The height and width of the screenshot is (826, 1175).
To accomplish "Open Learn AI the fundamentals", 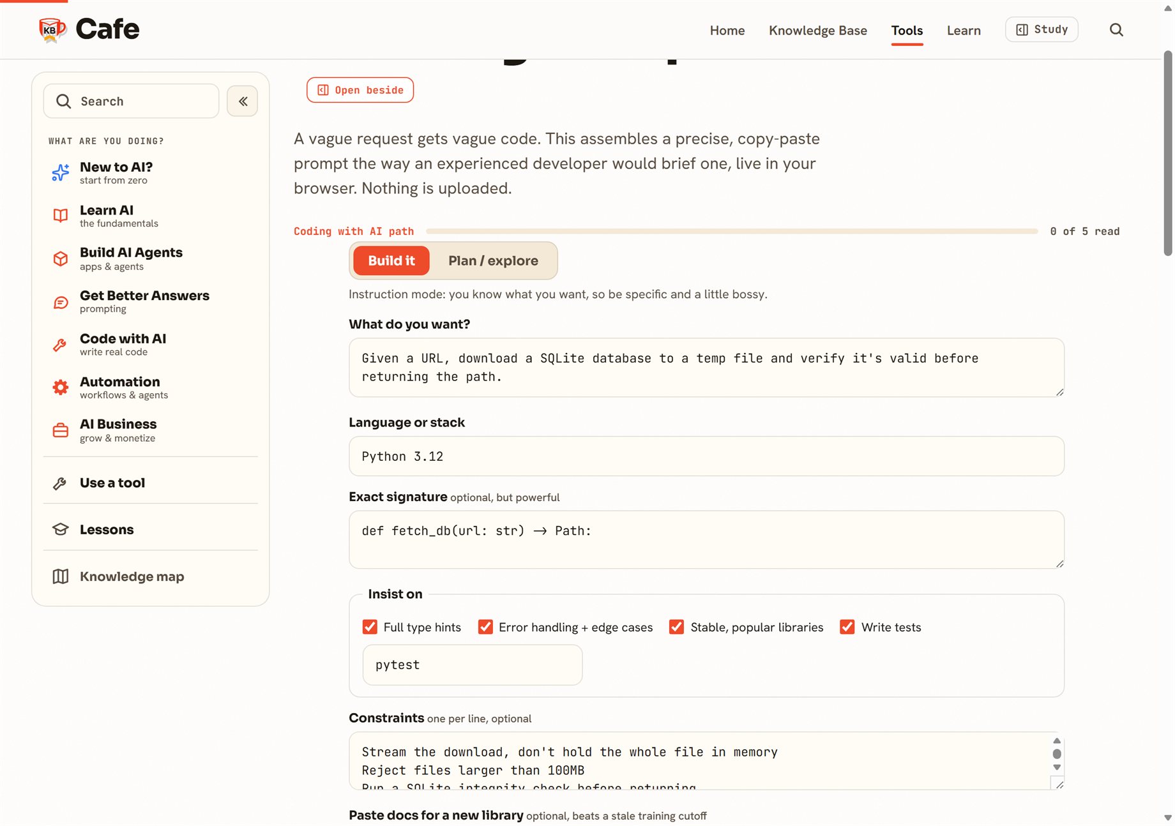I will coord(151,216).
